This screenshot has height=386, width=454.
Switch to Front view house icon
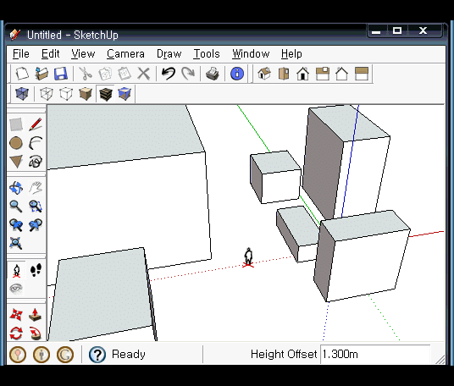pyautogui.click(x=303, y=74)
